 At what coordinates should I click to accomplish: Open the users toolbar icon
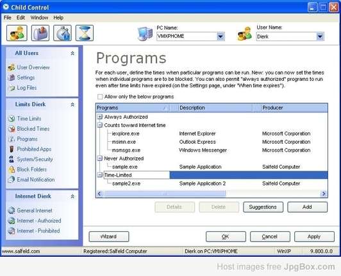coord(17,33)
